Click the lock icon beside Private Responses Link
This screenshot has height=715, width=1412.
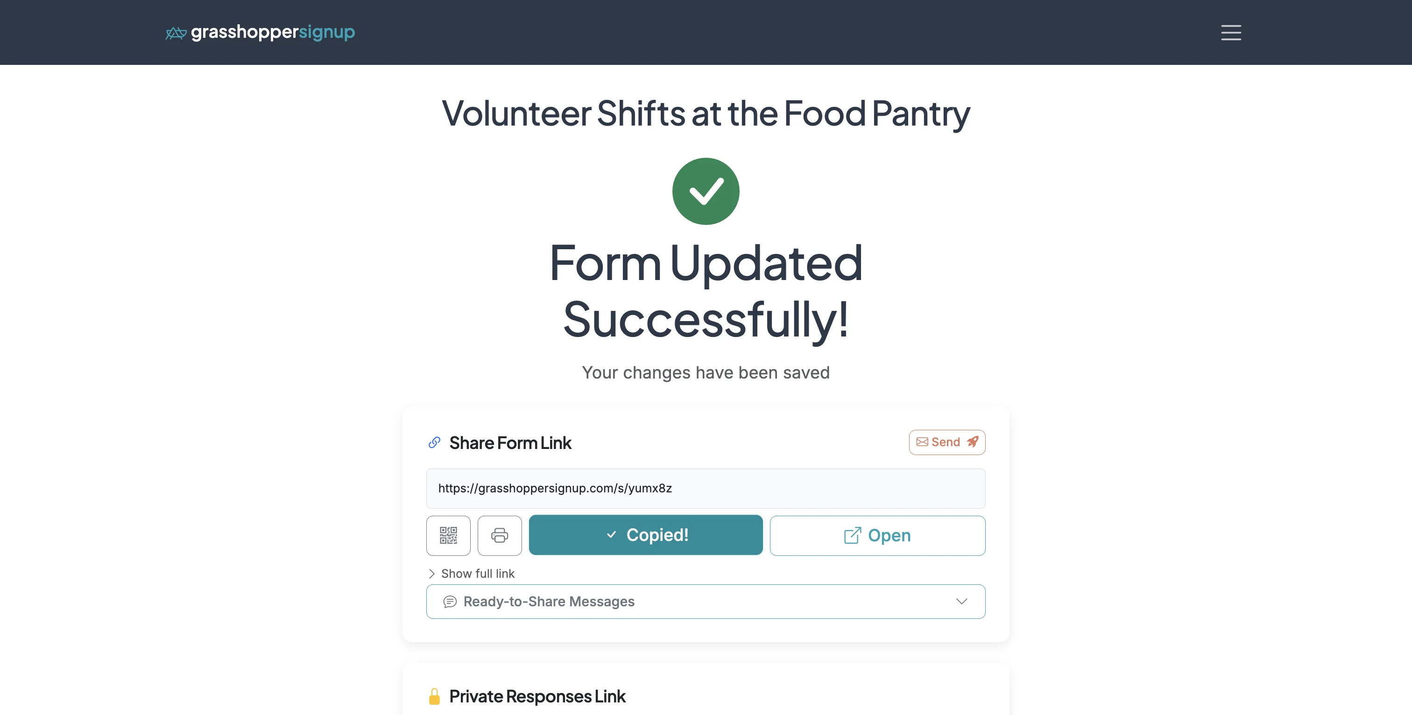tap(434, 696)
